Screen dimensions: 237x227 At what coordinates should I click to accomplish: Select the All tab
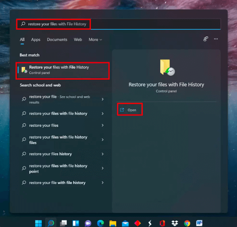tap(22, 39)
